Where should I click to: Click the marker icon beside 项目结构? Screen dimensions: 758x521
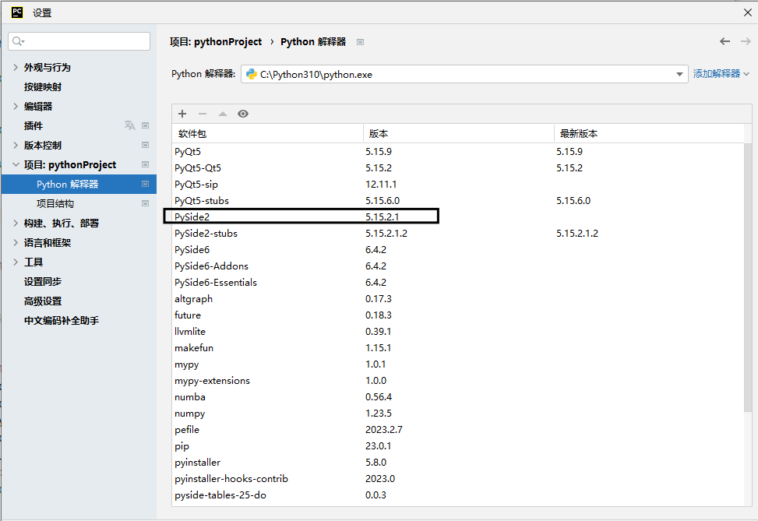coord(145,203)
